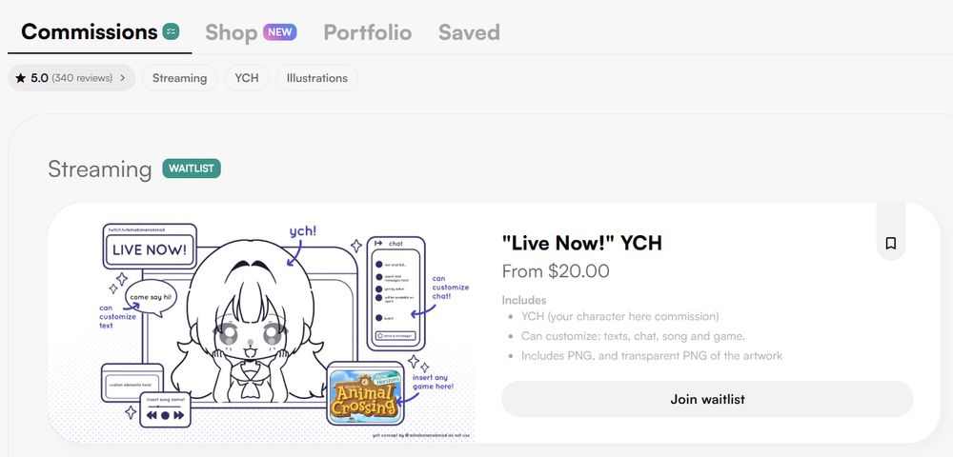Click the Join waitlist button
Image resolution: width=953 pixels, height=457 pixels.
(x=707, y=399)
